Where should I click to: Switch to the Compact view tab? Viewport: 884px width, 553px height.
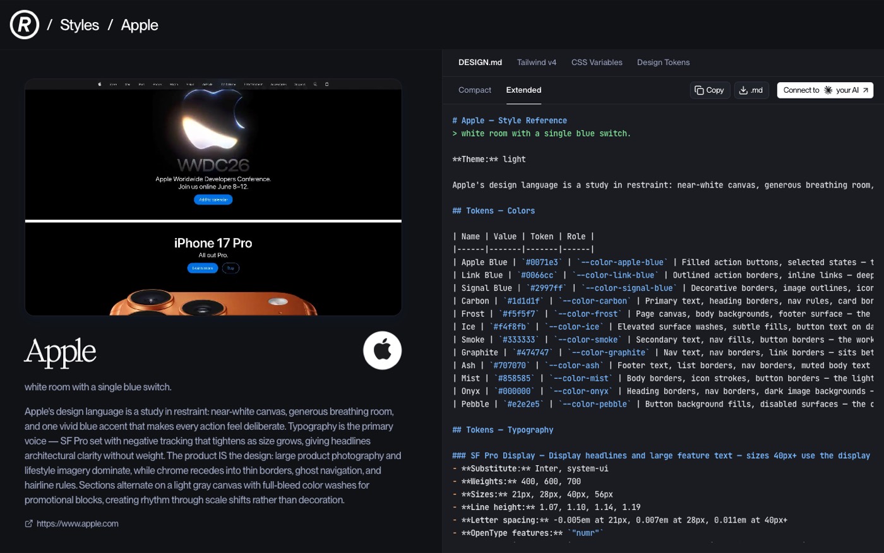(475, 90)
